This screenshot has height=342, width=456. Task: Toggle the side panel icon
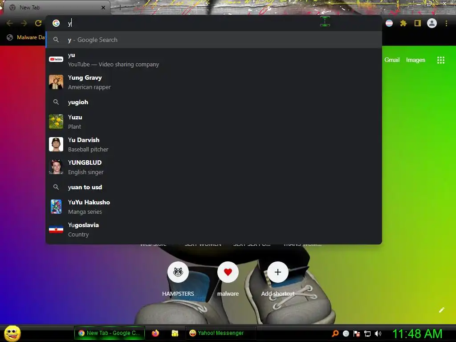(x=418, y=23)
